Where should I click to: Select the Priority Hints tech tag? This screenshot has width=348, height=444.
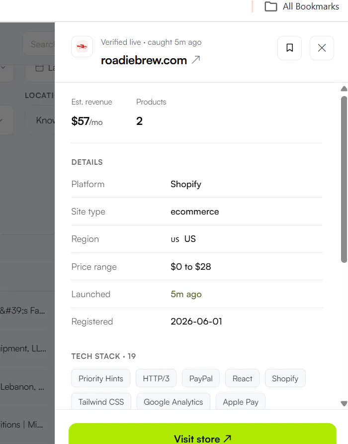(x=101, y=378)
